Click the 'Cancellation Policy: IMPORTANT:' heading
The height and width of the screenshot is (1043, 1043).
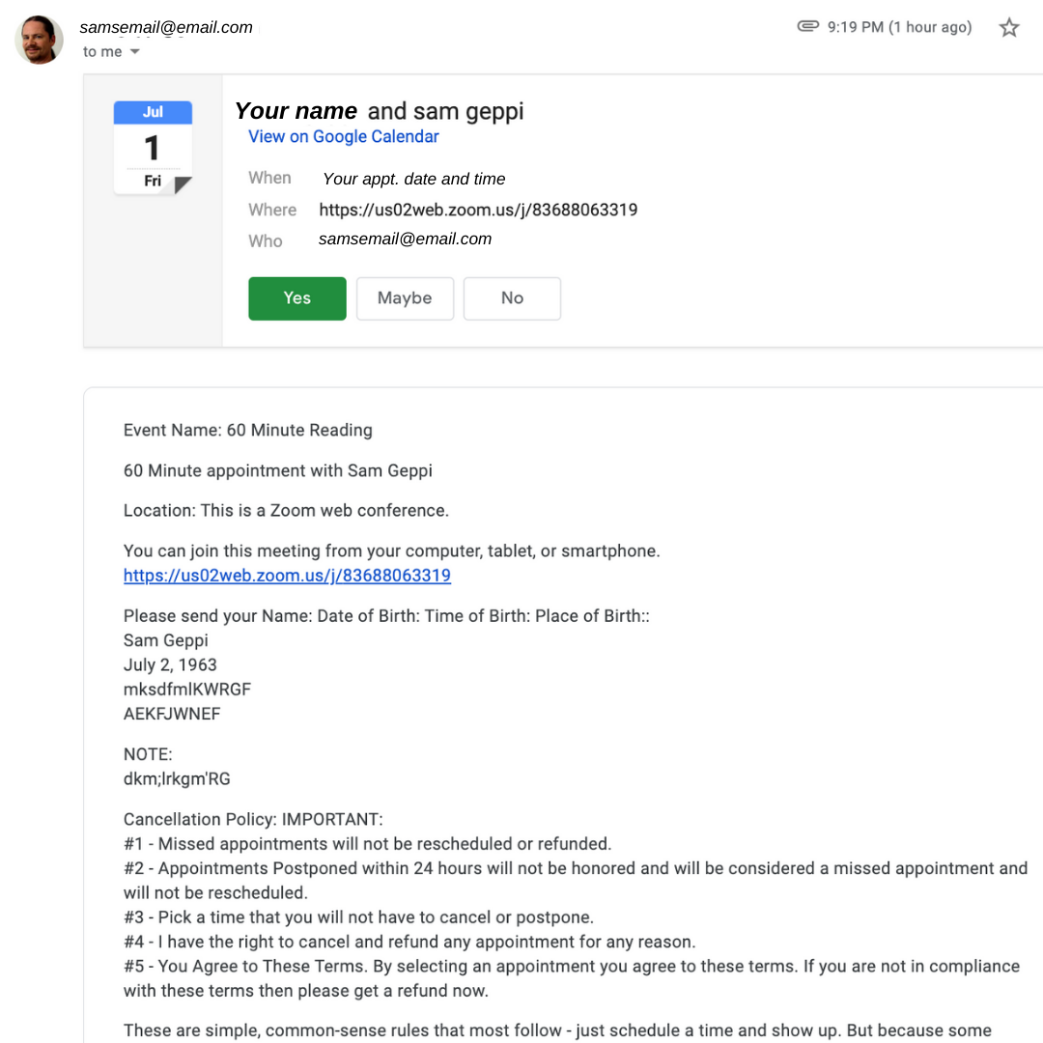[253, 819]
